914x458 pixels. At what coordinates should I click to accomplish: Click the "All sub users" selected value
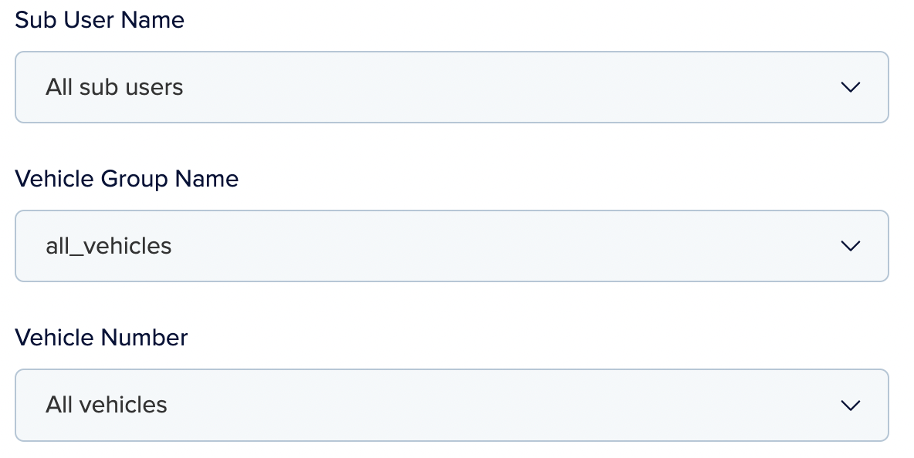coord(114,87)
